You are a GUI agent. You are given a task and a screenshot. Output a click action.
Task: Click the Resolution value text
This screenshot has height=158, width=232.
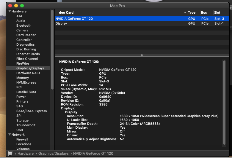pos(169,116)
